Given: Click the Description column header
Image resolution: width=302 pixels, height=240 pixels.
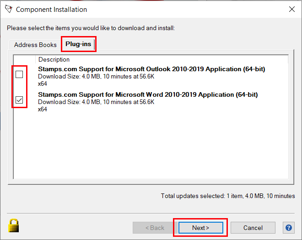Looking at the screenshot, I should (54, 59).
